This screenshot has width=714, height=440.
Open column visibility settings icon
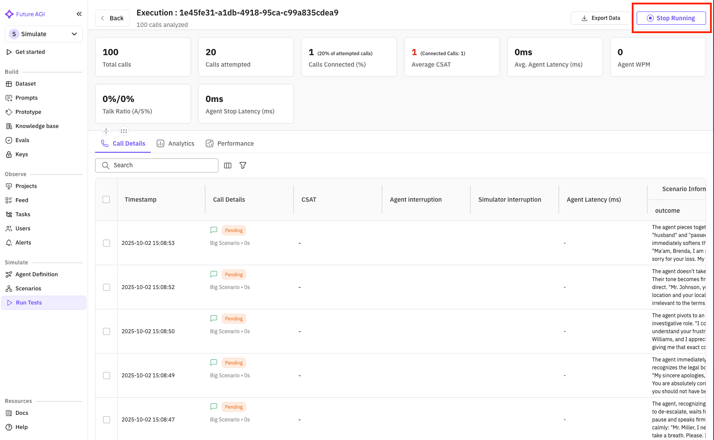(x=228, y=165)
